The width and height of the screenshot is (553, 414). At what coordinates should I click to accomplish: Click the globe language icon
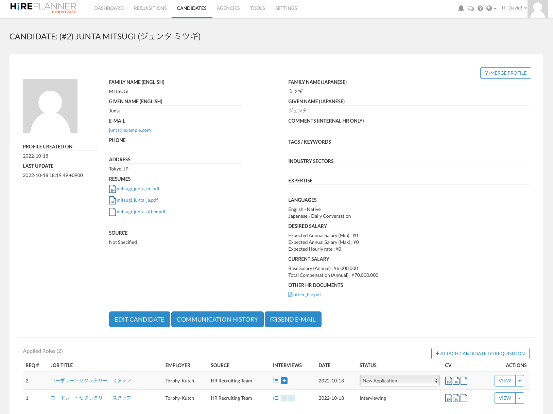click(489, 8)
